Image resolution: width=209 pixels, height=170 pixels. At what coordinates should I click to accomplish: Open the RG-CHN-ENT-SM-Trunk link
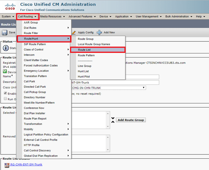[x=26, y=164]
